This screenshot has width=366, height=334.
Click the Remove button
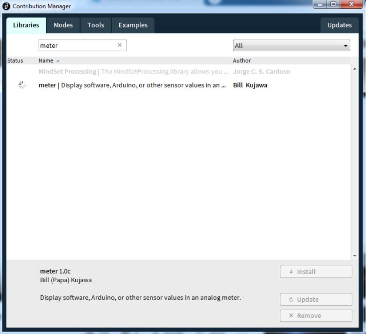pyautogui.click(x=316, y=316)
